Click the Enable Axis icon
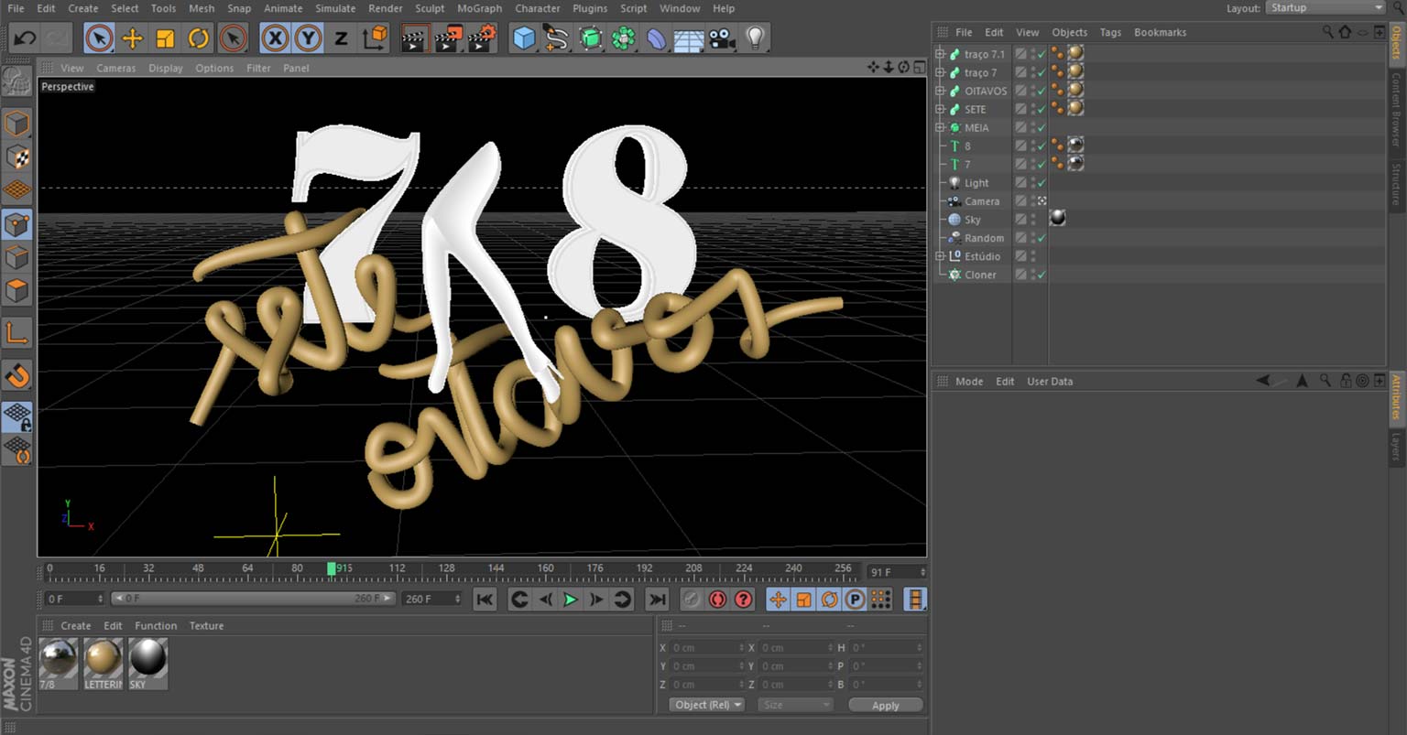The height and width of the screenshot is (735, 1407). [x=16, y=332]
